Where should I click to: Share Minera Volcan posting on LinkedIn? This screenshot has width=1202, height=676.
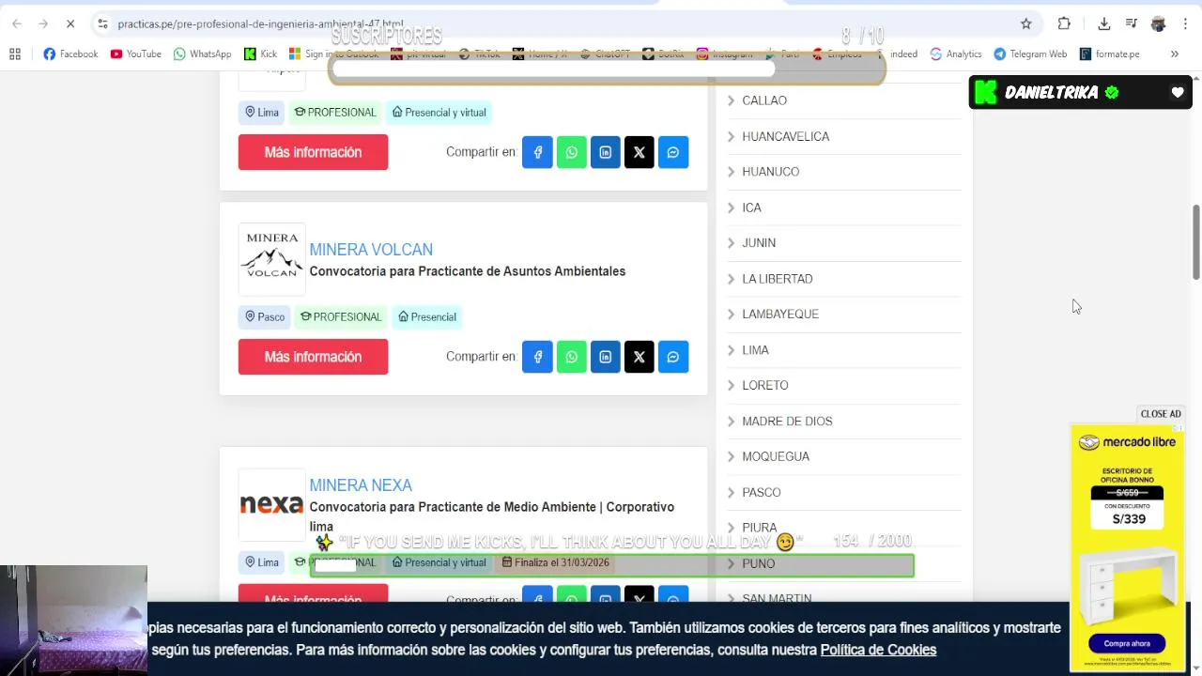(x=606, y=357)
